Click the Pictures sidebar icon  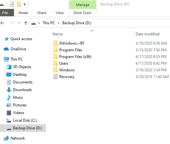[9, 105]
